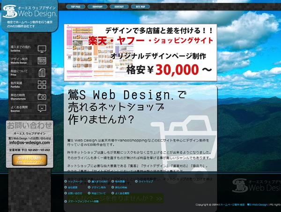Click ホームページ制作 格安 link in copyright line
Image resolution: width=281 pixels, height=212 pixels.
[232, 204]
